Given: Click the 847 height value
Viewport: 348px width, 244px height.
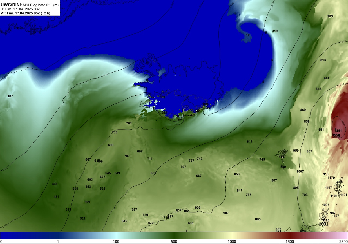Looking at the screenshot, I should coord(240,190).
